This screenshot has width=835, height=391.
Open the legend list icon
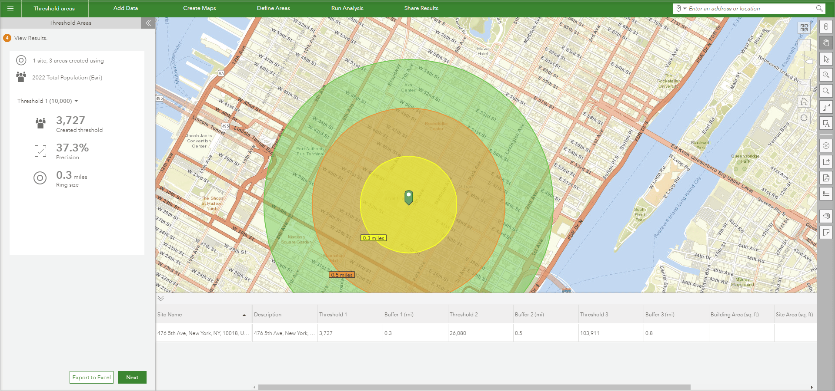(826, 194)
